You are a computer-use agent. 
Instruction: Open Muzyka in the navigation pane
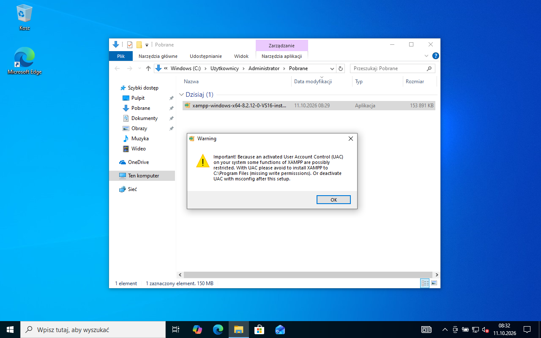[x=140, y=139]
